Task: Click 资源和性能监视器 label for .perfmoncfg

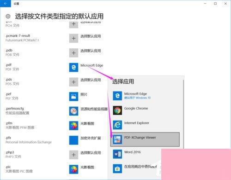Action: pyautogui.click(x=94, y=109)
